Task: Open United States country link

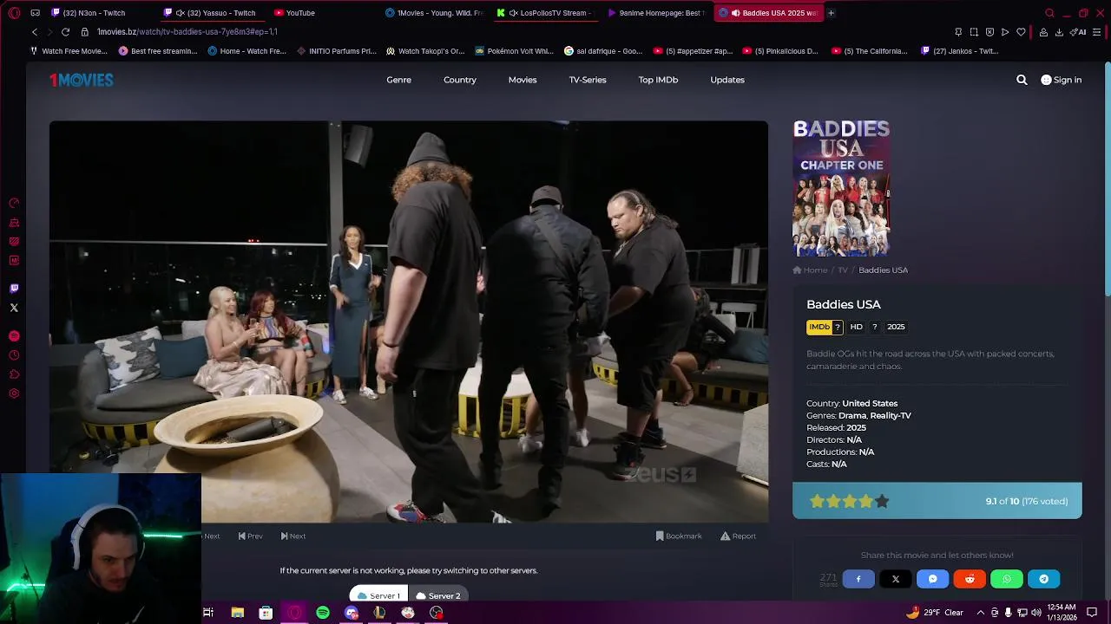Action: tap(870, 404)
